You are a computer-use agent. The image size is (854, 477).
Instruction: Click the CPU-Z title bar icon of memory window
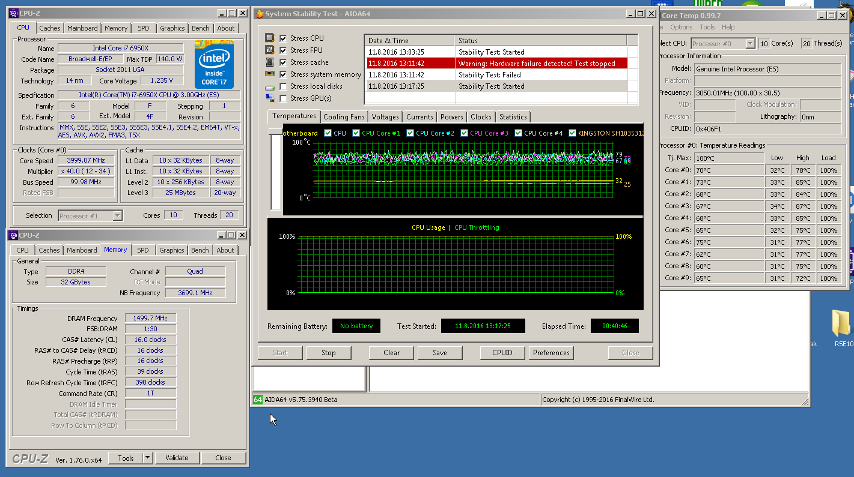coord(13,235)
